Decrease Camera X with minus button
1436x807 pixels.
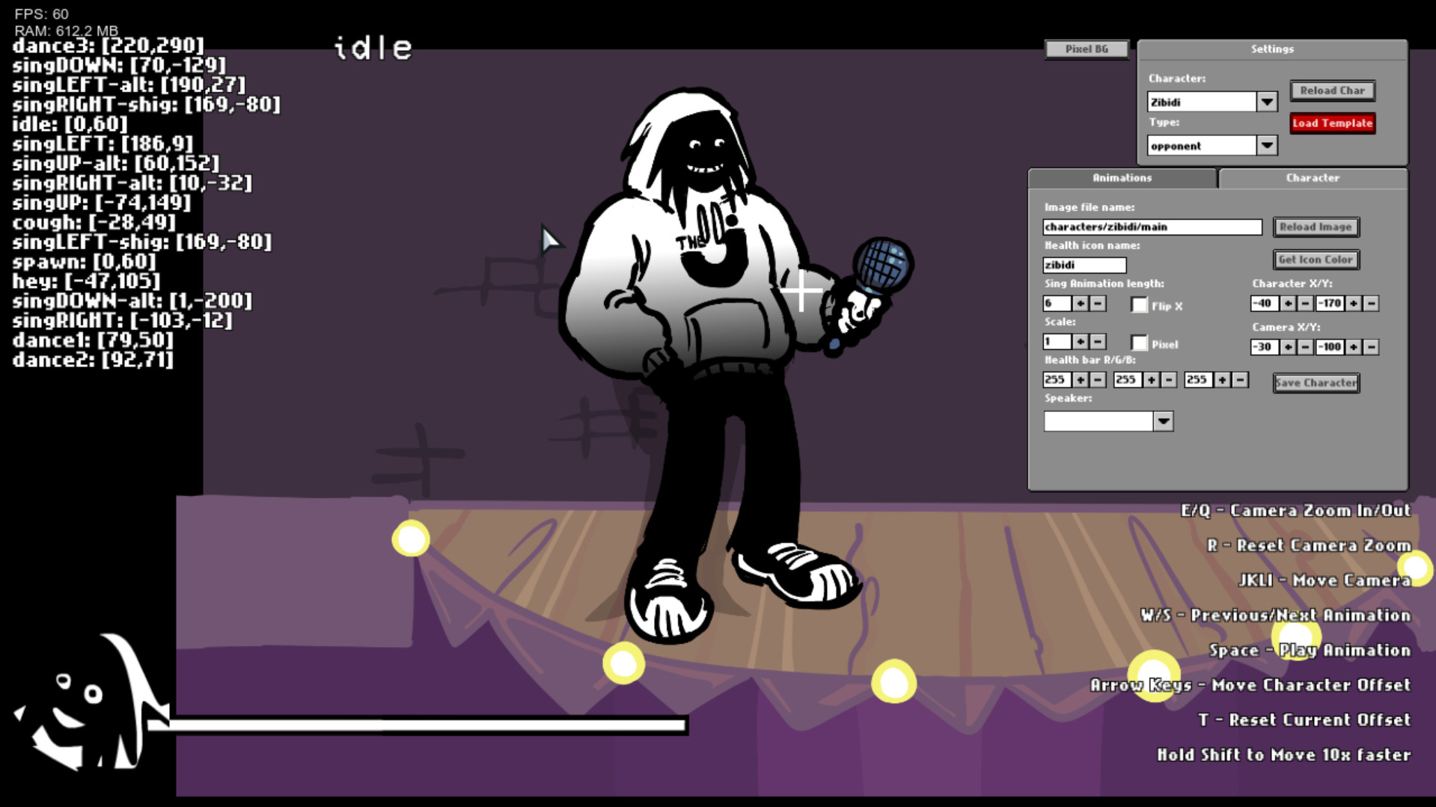tap(1306, 346)
